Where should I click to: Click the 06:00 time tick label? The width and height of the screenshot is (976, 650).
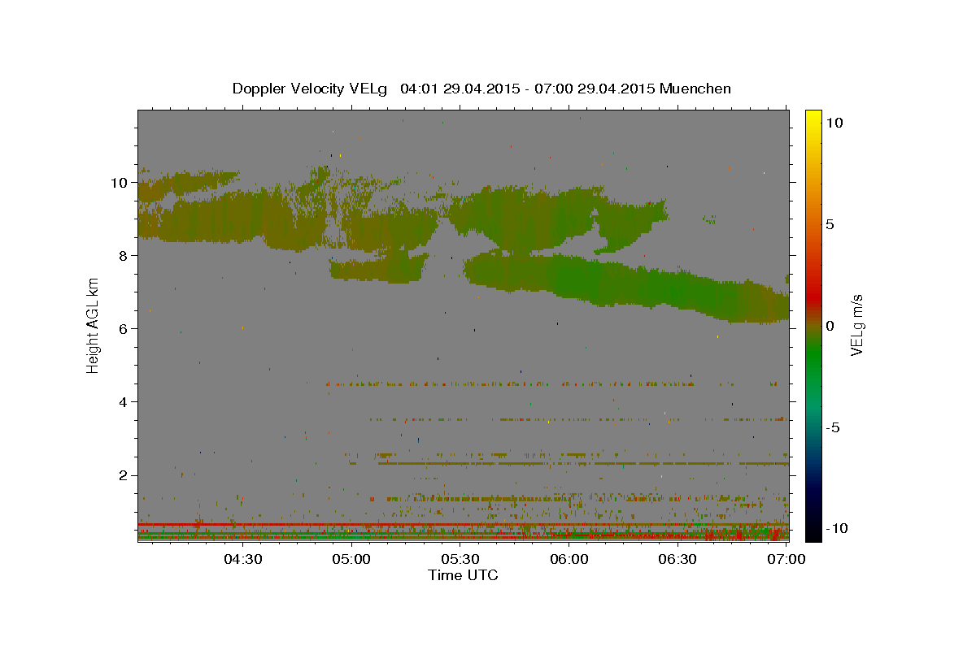click(569, 559)
